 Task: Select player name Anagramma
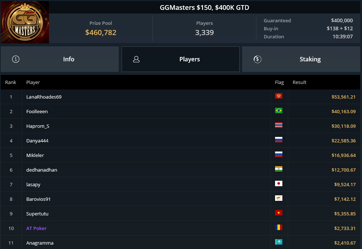[x=40, y=243]
